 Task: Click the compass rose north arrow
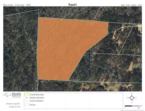click(x=132, y=98)
